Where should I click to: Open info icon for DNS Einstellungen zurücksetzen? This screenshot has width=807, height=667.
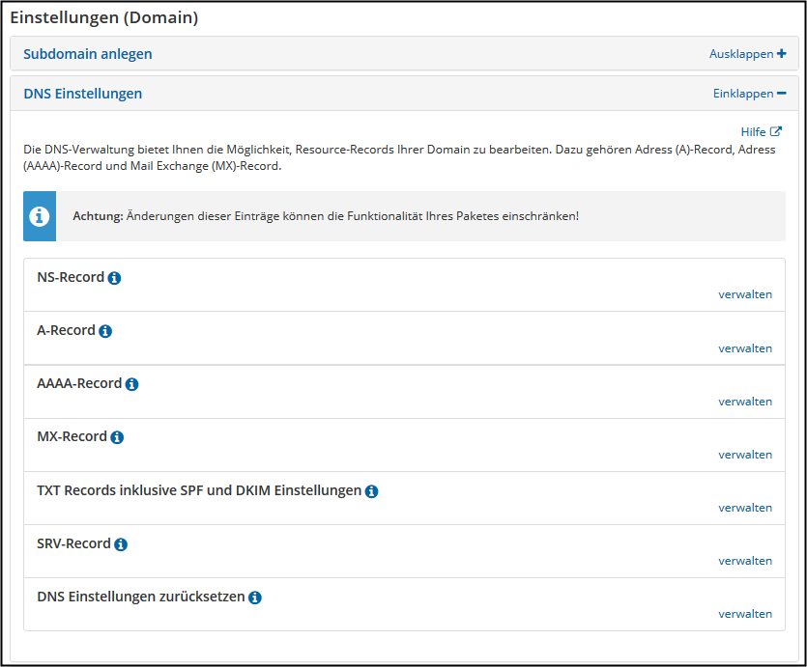click(255, 598)
